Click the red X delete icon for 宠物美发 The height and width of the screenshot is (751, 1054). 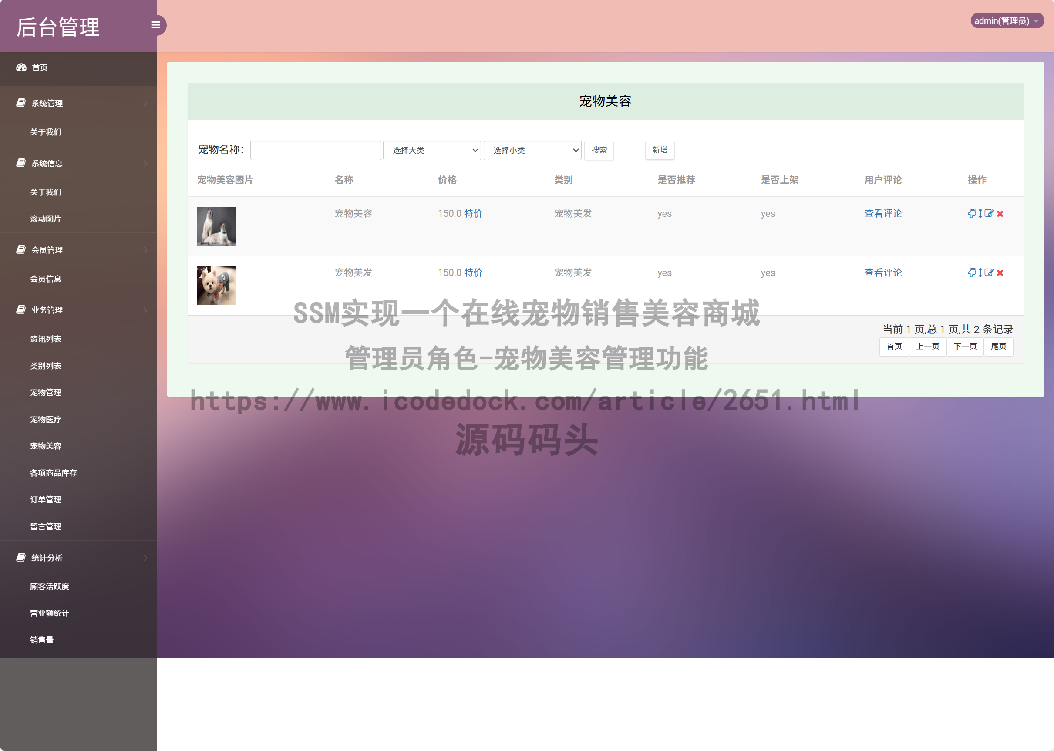click(x=1000, y=273)
